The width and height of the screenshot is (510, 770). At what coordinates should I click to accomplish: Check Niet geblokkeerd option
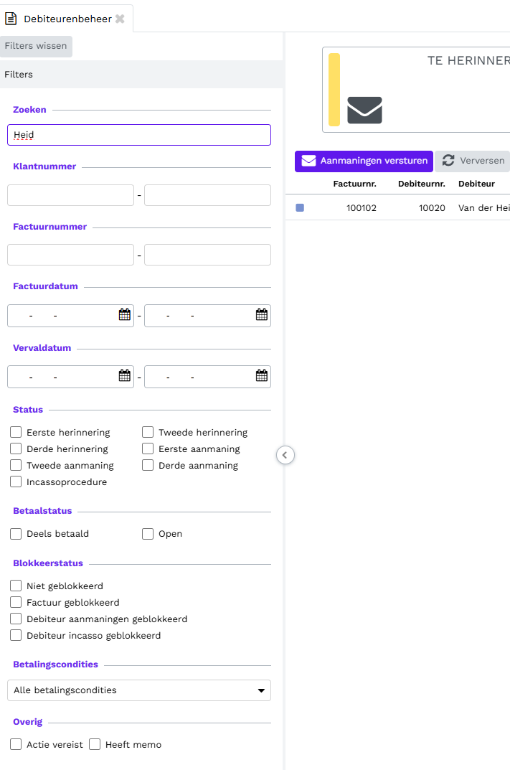(x=16, y=586)
